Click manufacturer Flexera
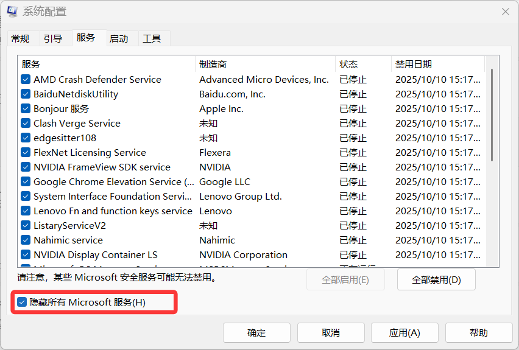Screen dimensions: 519x350 point(215,153)
